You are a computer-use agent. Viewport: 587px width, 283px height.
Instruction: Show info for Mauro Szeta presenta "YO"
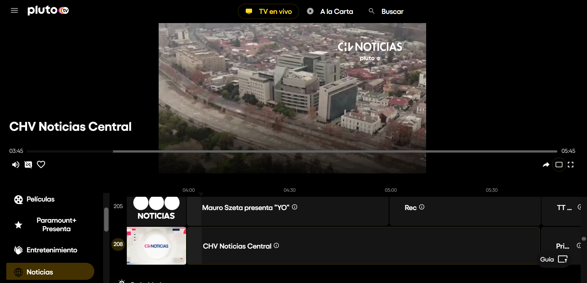295,207
